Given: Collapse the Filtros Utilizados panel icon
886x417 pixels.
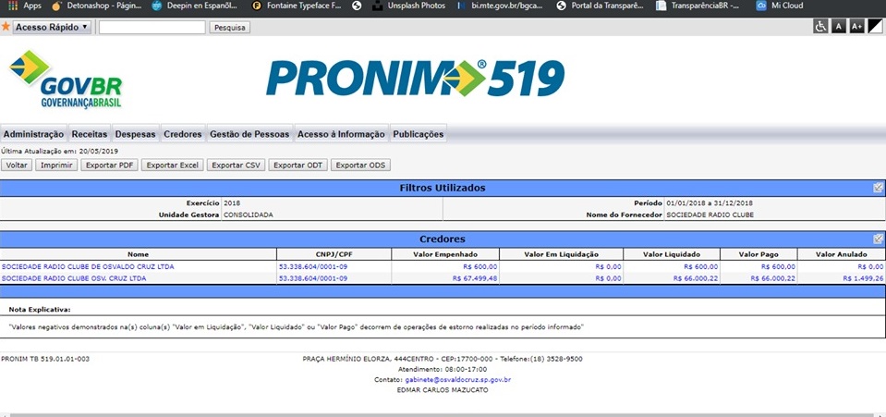Looking at the screenshot, I should click(879, 188).
